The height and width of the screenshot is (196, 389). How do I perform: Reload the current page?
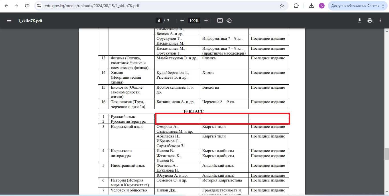click(x=27, y=6)
